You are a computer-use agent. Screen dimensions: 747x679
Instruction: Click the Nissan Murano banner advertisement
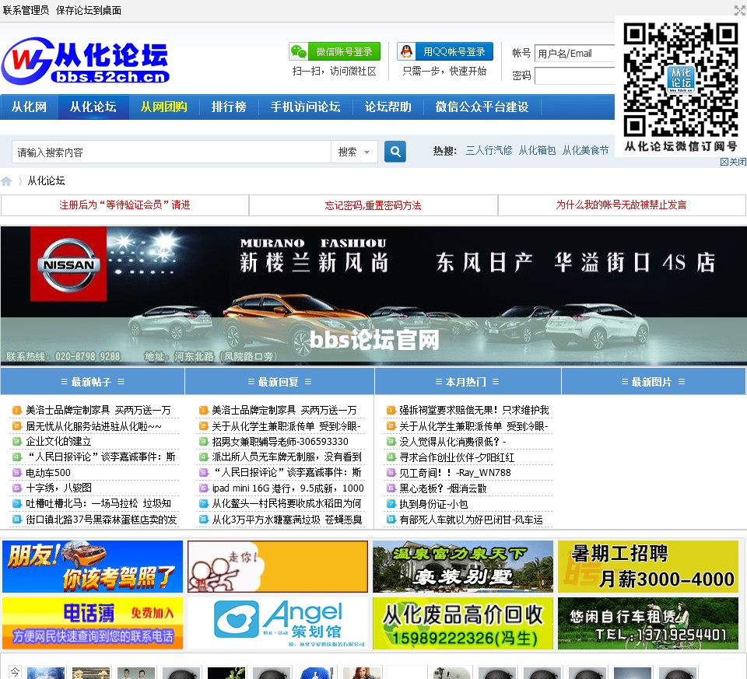(373, 296)
